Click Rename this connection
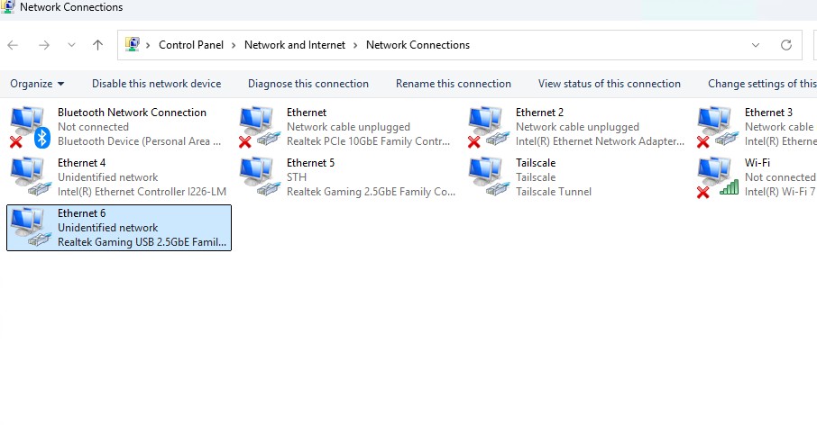This screenshot has width=817, height=434. click(x=454, y=84)
